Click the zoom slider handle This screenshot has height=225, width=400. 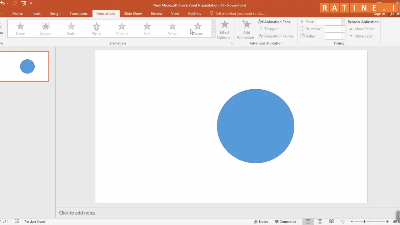[364, 222]
